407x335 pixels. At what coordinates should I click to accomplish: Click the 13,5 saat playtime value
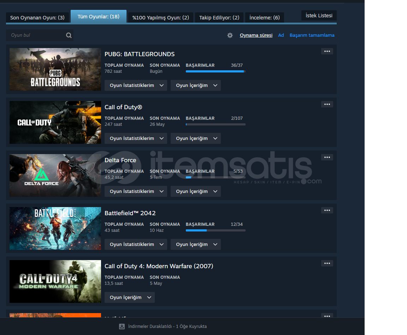pos(114,283)
